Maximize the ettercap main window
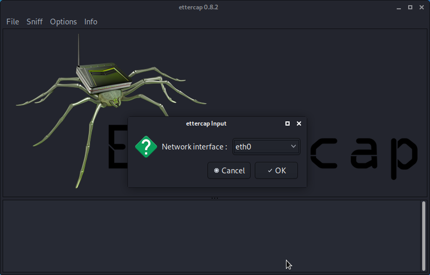Screen dimensions: 430x275 click(410, 7)
